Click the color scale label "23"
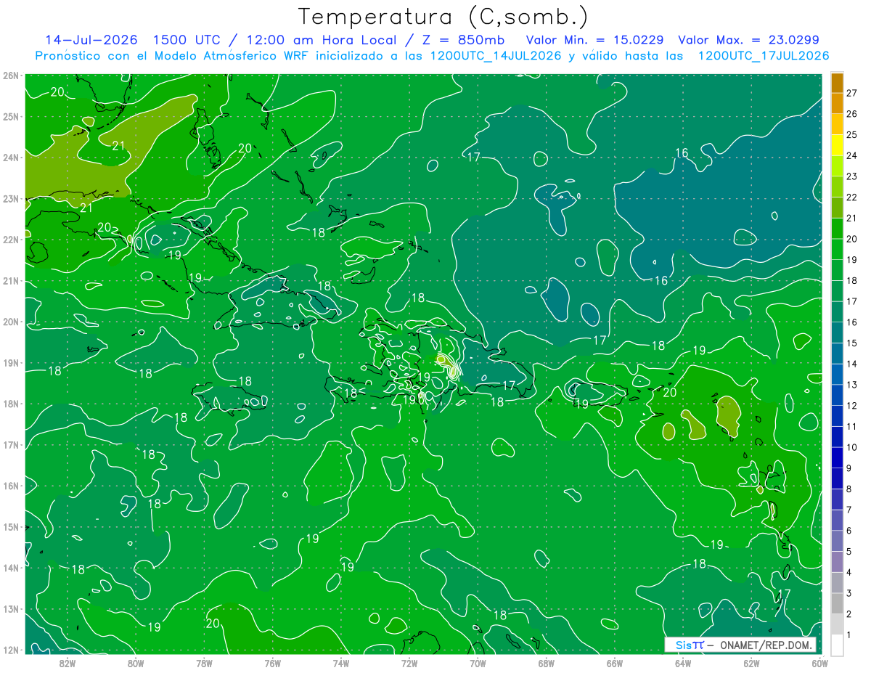Viewport: 871px width, 673px height. [x=852, y=176]
